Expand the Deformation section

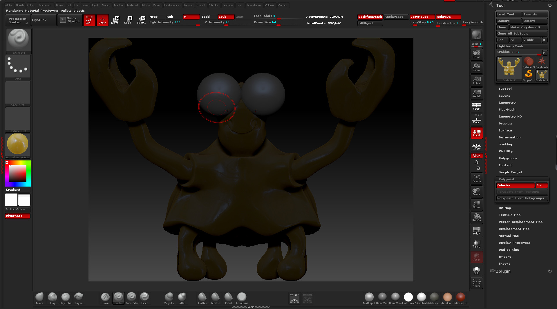click(509, 138)
